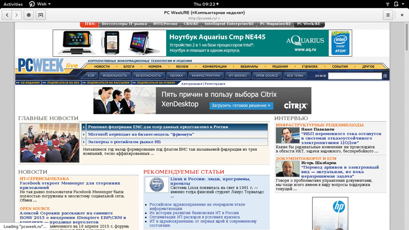The height and width of the screenshot is (230, 409).
Task: Open the Web application menu in top bar
Action: pyautogui.click(x=40, y=4)
